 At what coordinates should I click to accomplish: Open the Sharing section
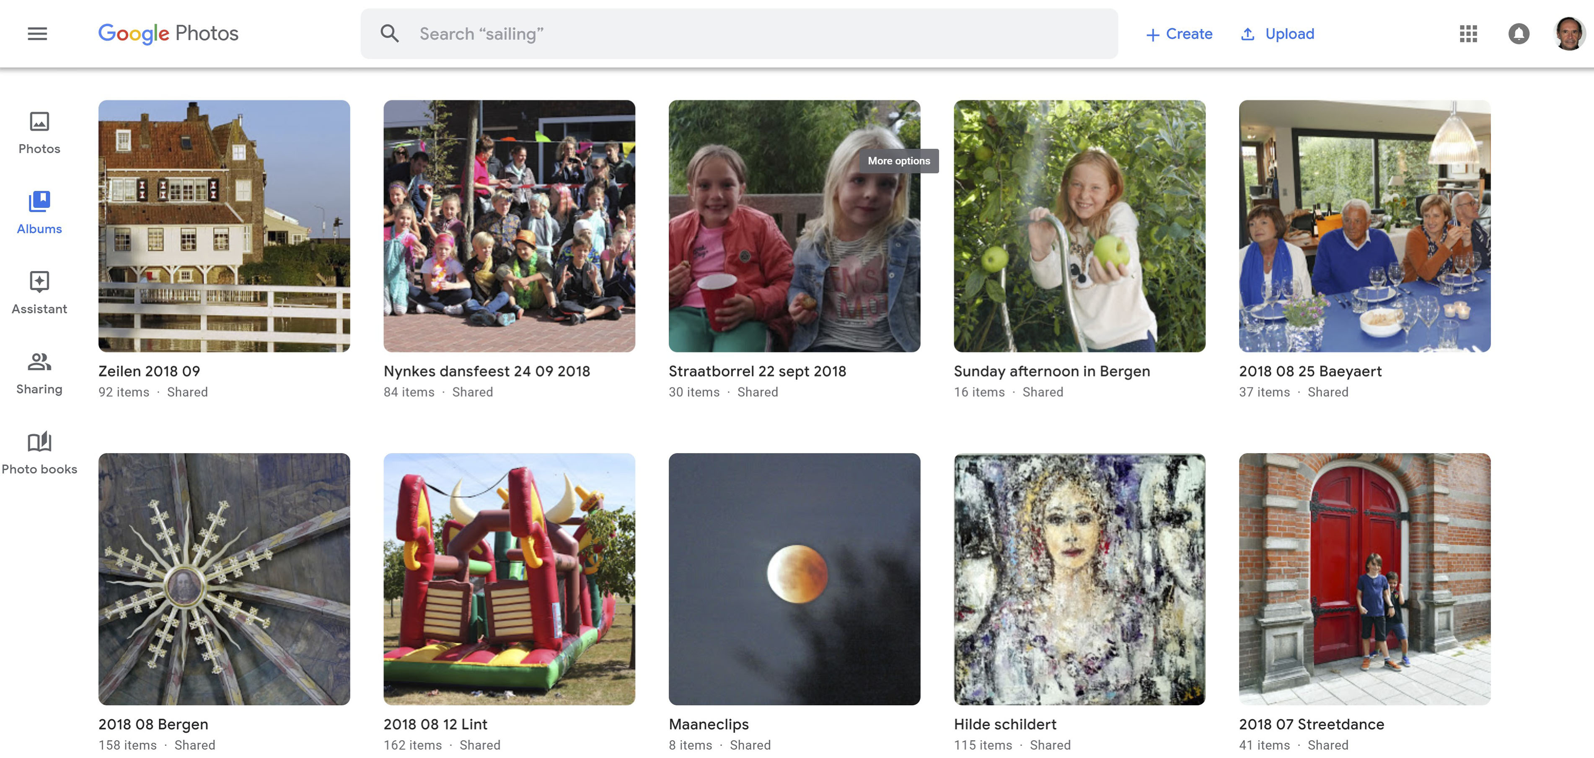coord(39,373)
